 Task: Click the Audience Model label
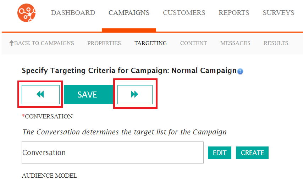tap(49, 176)
